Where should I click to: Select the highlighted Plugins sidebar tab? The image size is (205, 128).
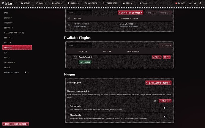coord(17,48)
